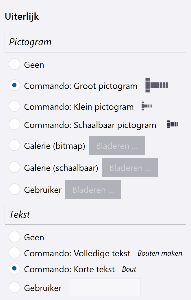Click Bladeren button next to Galerie (bitmap)

point(117,146)
